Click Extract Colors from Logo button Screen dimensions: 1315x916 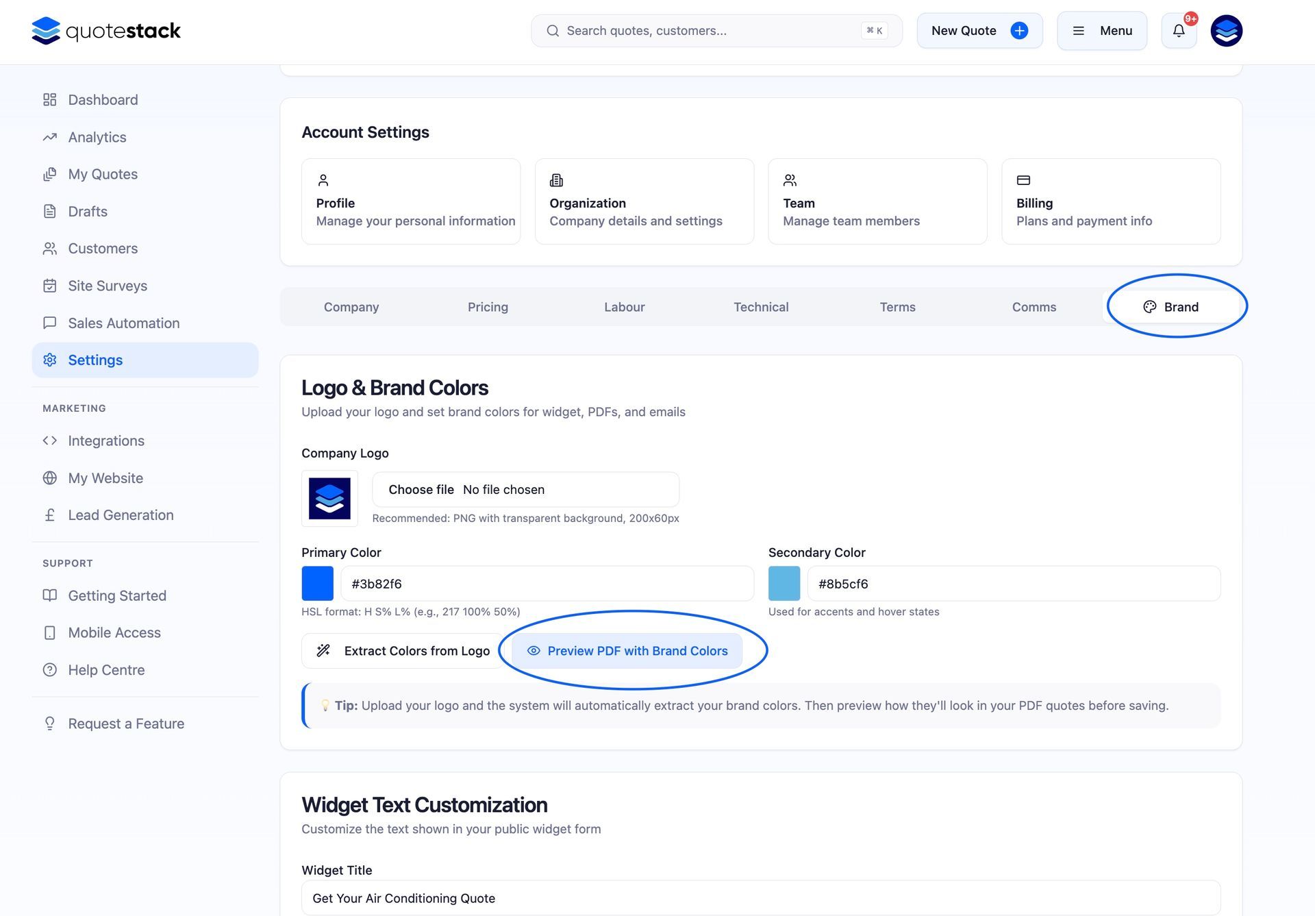(x=403, y=651)
